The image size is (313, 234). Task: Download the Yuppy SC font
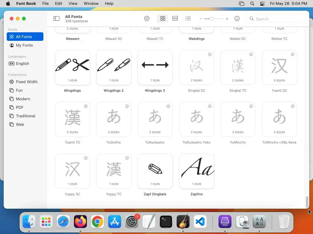tap(86, 158)
